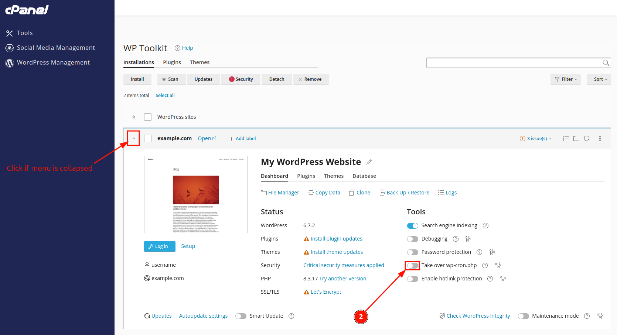Click the Security toolbar button
Image resolution: width=617 pixels, height=335 pixels.
pyautogui.click(x=241, y=79)
